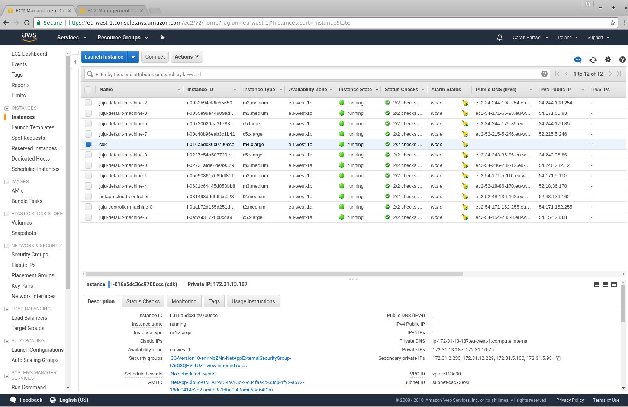This screenshot has height=407, width=628.
Task: Open Volumes in the sidebar
Action: pos(22,223)
